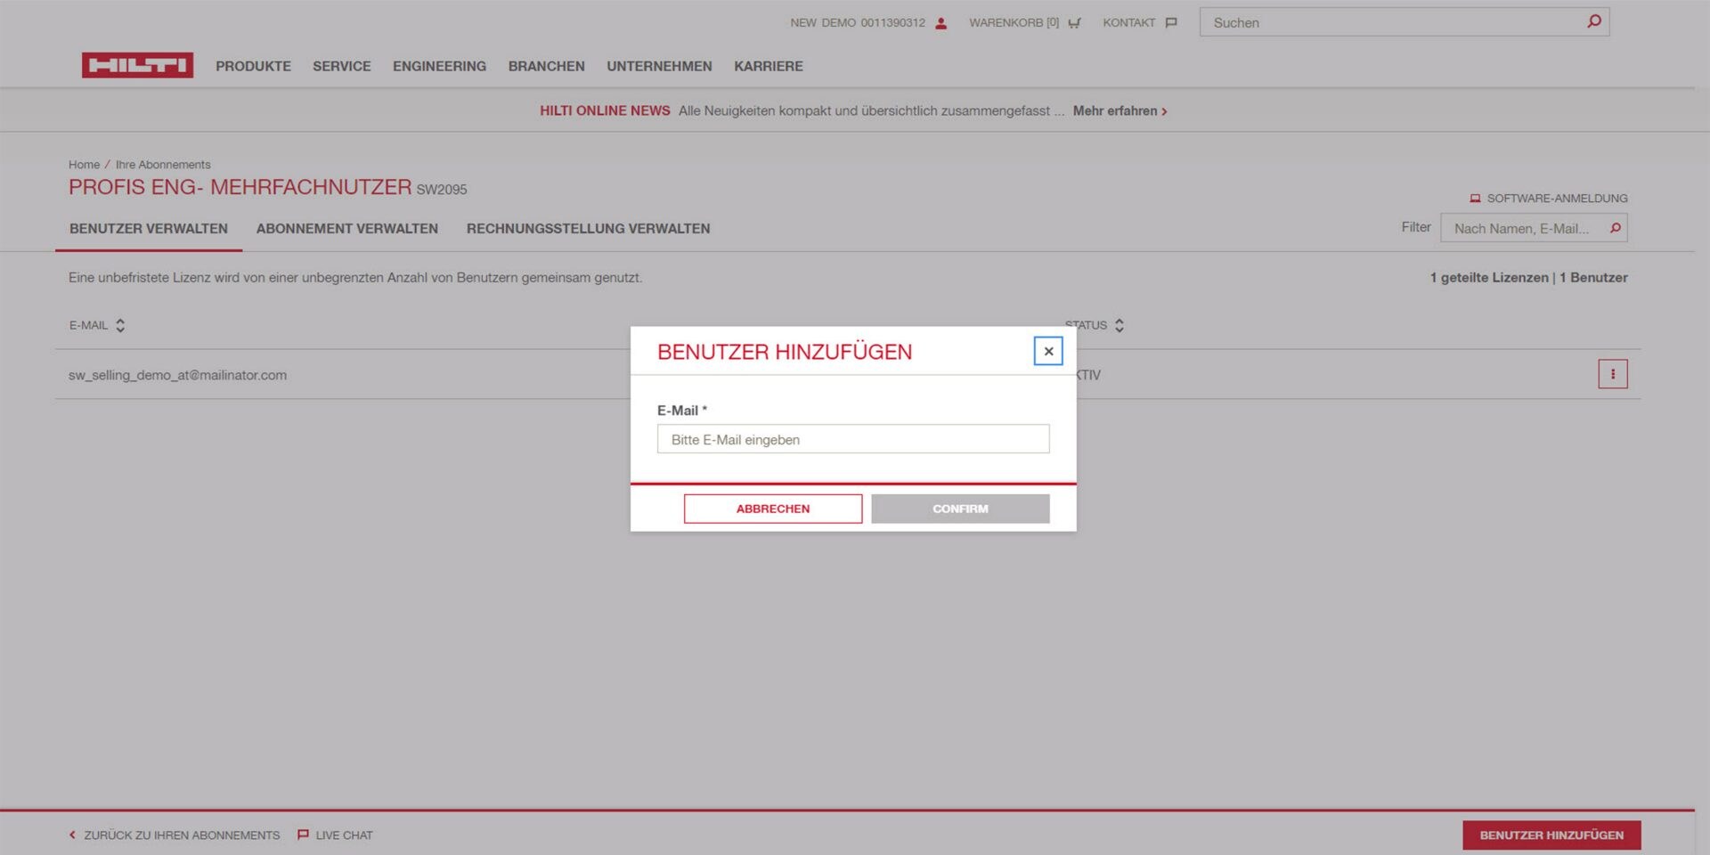The width and height of the screenshot is (1710, 855).
Task: Open the Branchen menu
Action: 547,66
